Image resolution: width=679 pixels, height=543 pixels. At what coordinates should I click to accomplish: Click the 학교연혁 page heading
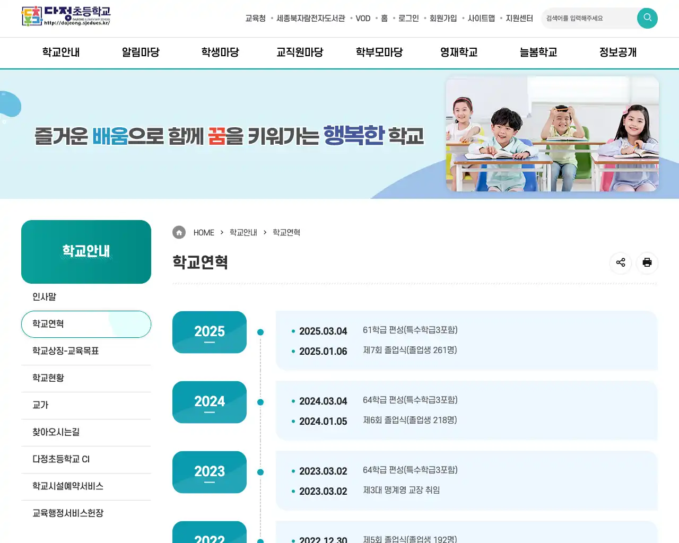pyautogui.click(x=200, y=262)
